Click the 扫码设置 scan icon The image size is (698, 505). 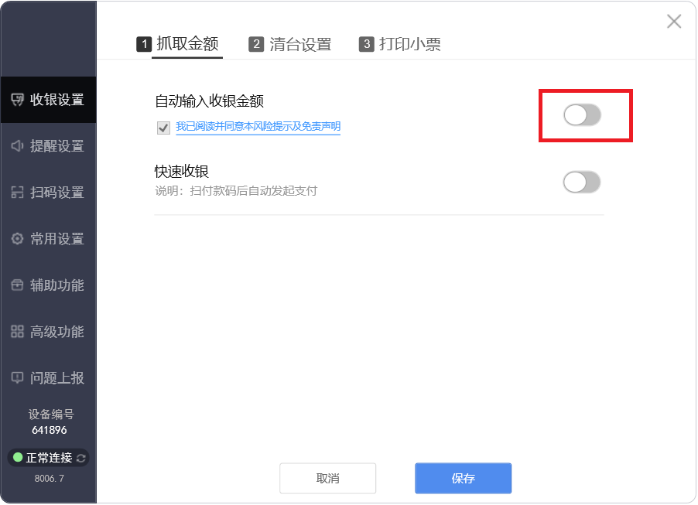point(17,193)
